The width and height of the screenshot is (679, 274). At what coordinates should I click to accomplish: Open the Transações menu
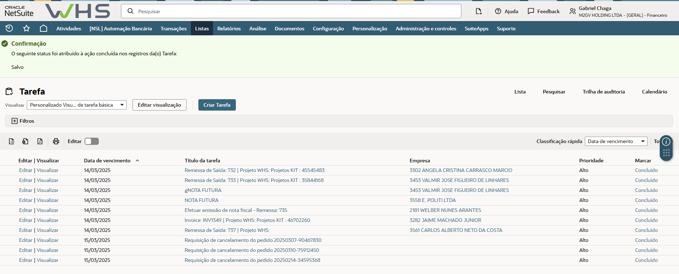coord(173,29)
